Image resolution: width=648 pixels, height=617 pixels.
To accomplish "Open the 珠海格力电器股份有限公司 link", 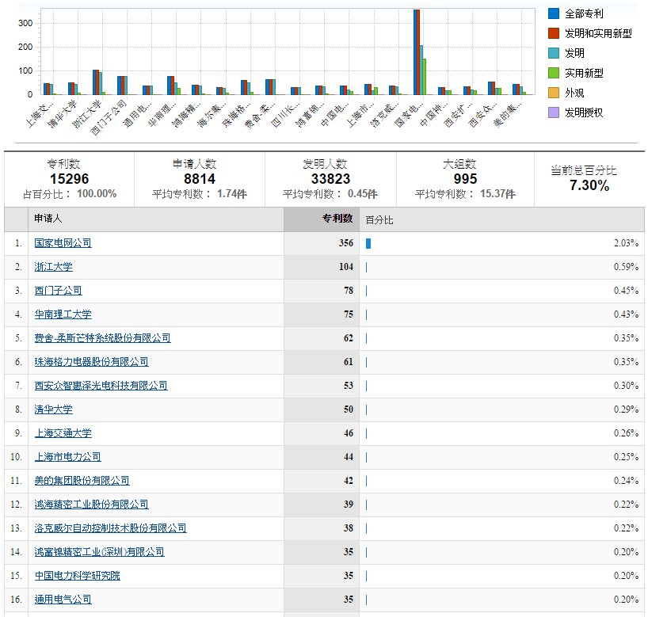I will [x=91, y=362].
